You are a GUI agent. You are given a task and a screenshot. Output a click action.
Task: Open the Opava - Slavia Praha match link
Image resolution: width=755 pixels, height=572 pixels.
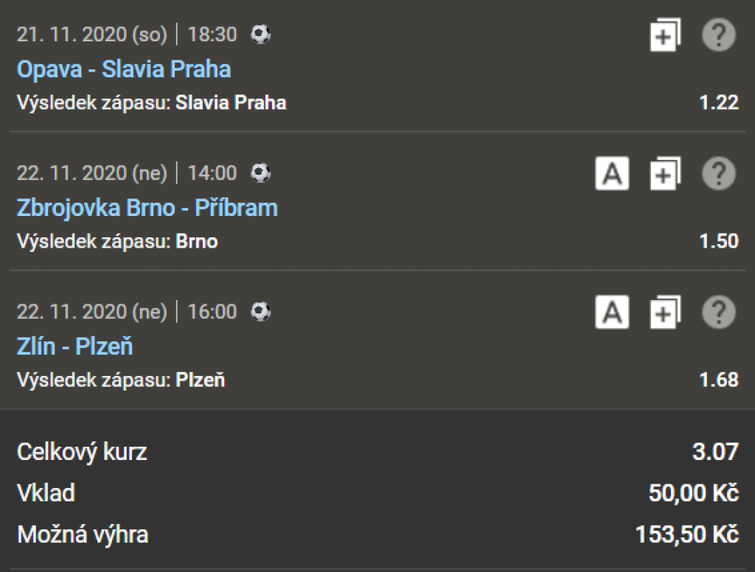click(x=124, y=69)
